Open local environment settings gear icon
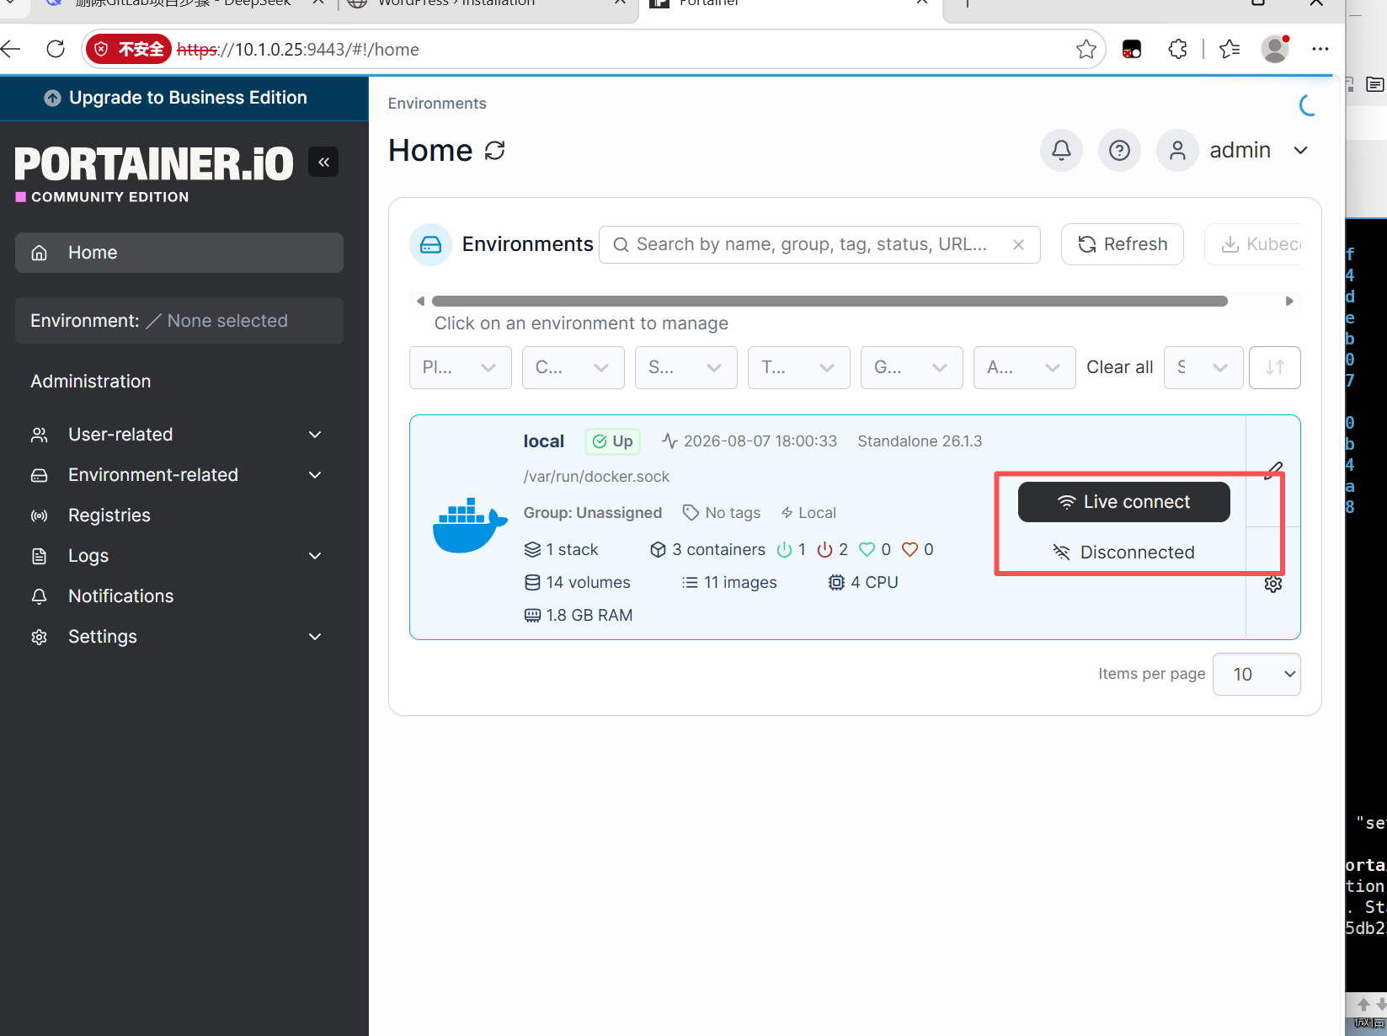Screen dimensions: 1387x1036 [x=1273, y=584]
